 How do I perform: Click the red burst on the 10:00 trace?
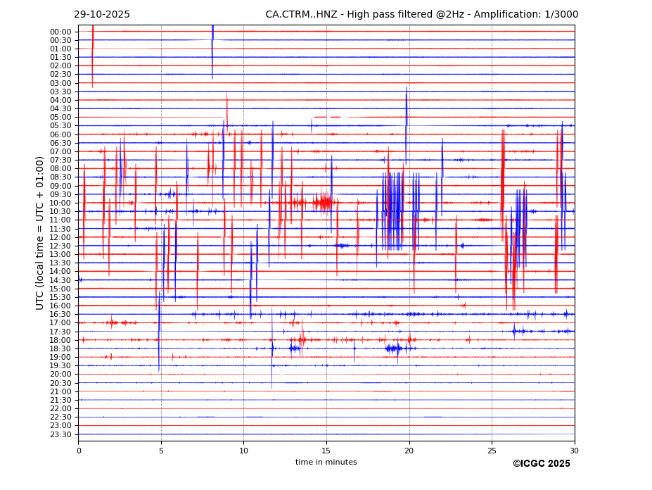click(x=323, y=203)
